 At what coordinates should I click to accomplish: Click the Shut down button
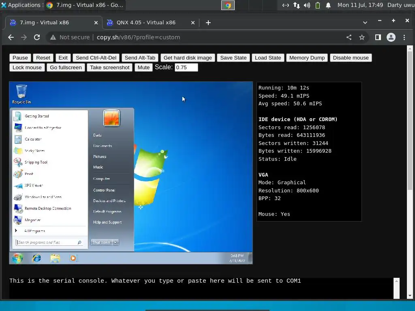pos(101,243)
